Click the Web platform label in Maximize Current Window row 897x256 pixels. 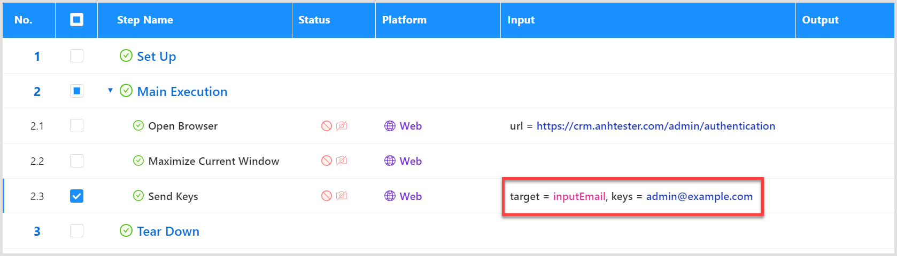click(411, 161)
